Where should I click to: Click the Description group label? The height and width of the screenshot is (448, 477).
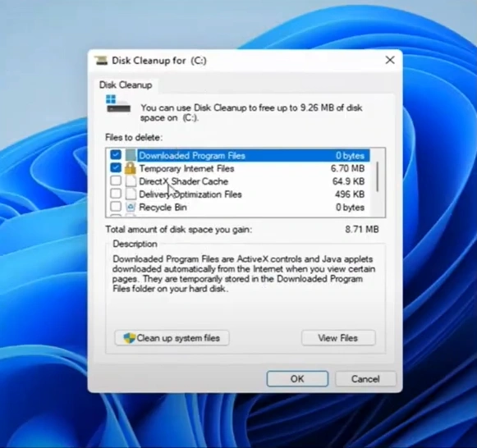pyautogui.click(x=135, y=244)
